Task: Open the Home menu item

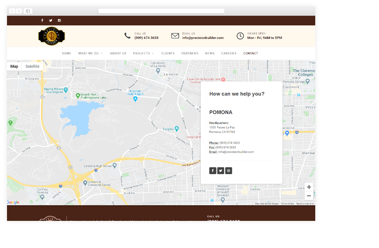Action: 67,53
